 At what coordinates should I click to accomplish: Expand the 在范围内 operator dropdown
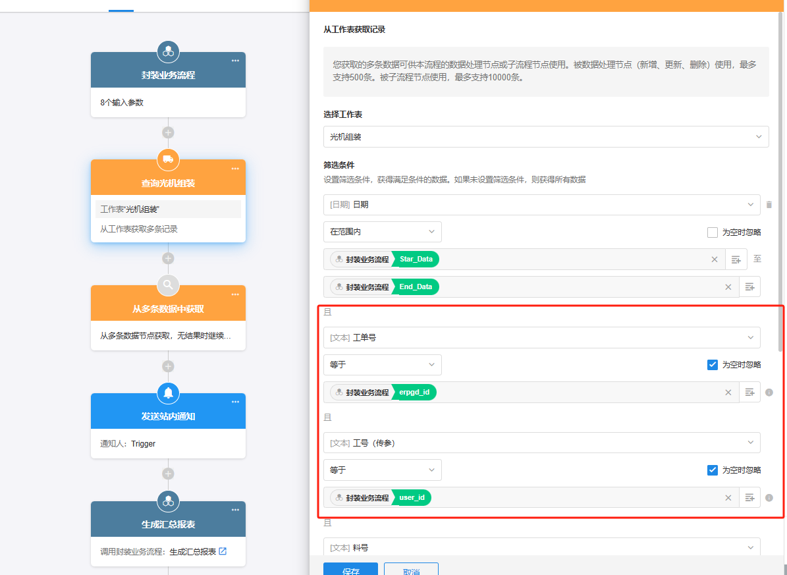tap(382, 232)
